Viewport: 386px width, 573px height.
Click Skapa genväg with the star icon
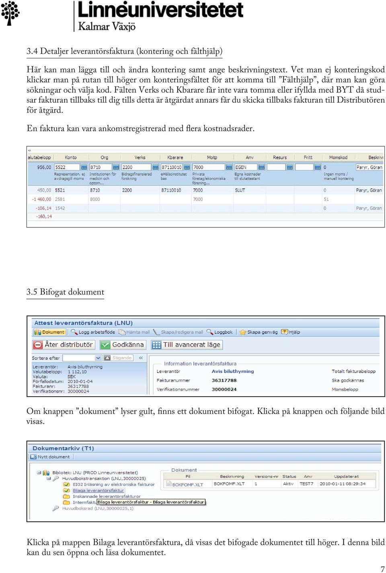tap(259, 332)
